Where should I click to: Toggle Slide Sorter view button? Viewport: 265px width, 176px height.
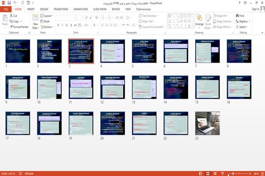click(208, 173)
